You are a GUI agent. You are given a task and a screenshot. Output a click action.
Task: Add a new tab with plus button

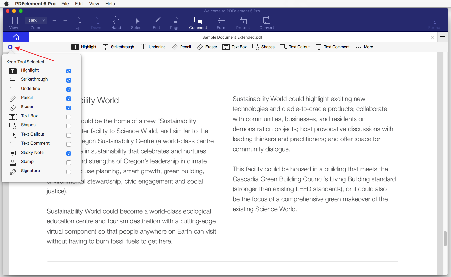point(442,37)
